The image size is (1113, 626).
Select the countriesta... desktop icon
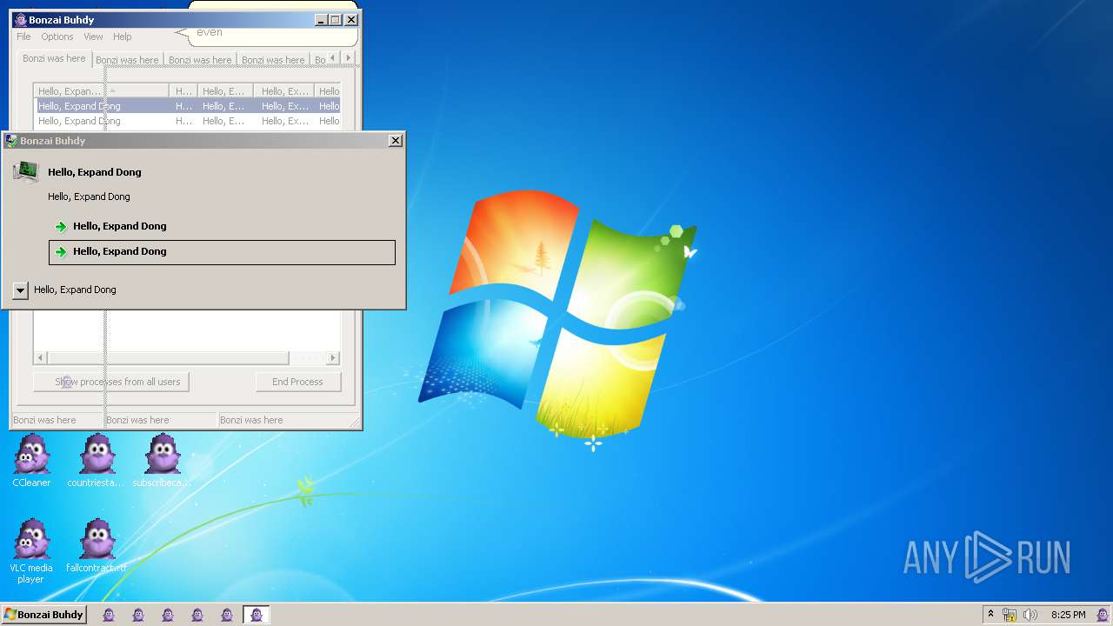tap(97, 461)
